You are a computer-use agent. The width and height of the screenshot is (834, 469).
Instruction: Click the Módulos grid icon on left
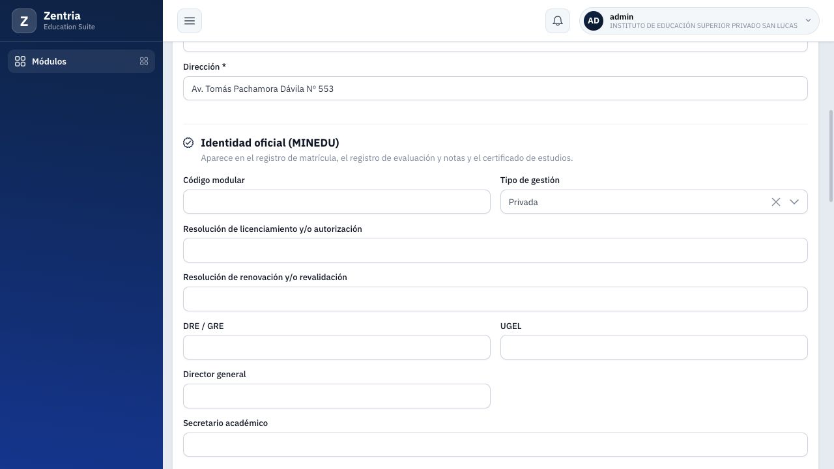coord(20,61)
